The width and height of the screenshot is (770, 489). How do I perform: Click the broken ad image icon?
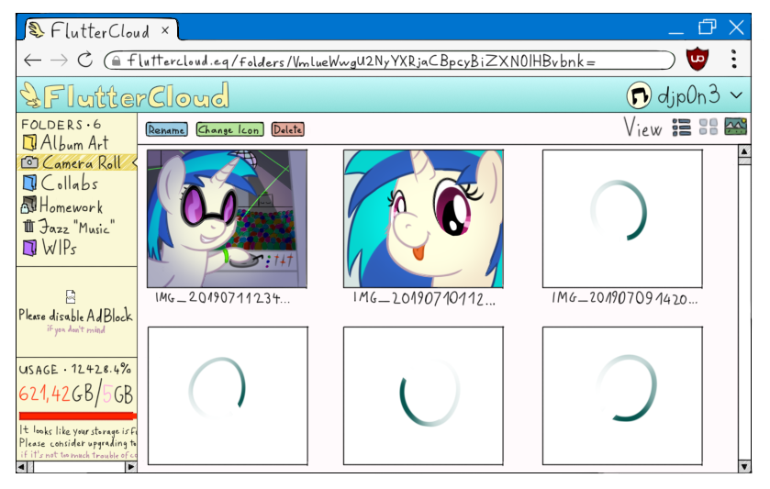[71, 296]
